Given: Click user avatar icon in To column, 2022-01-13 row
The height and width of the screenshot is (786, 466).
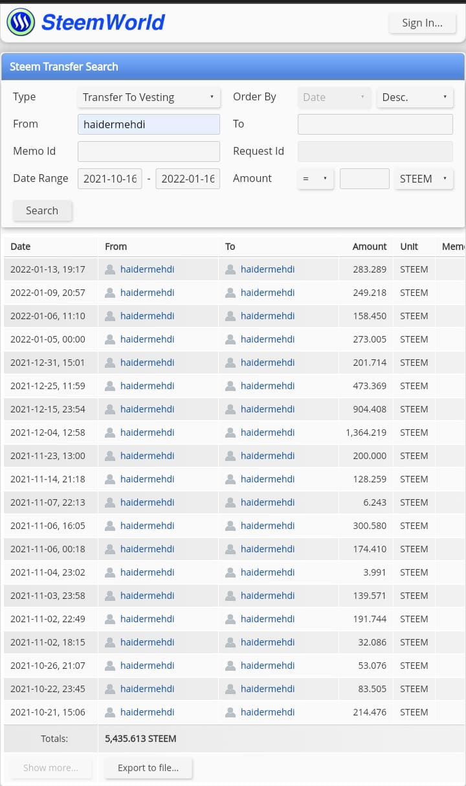Looking at the screenshot, I should coord(230,269).
